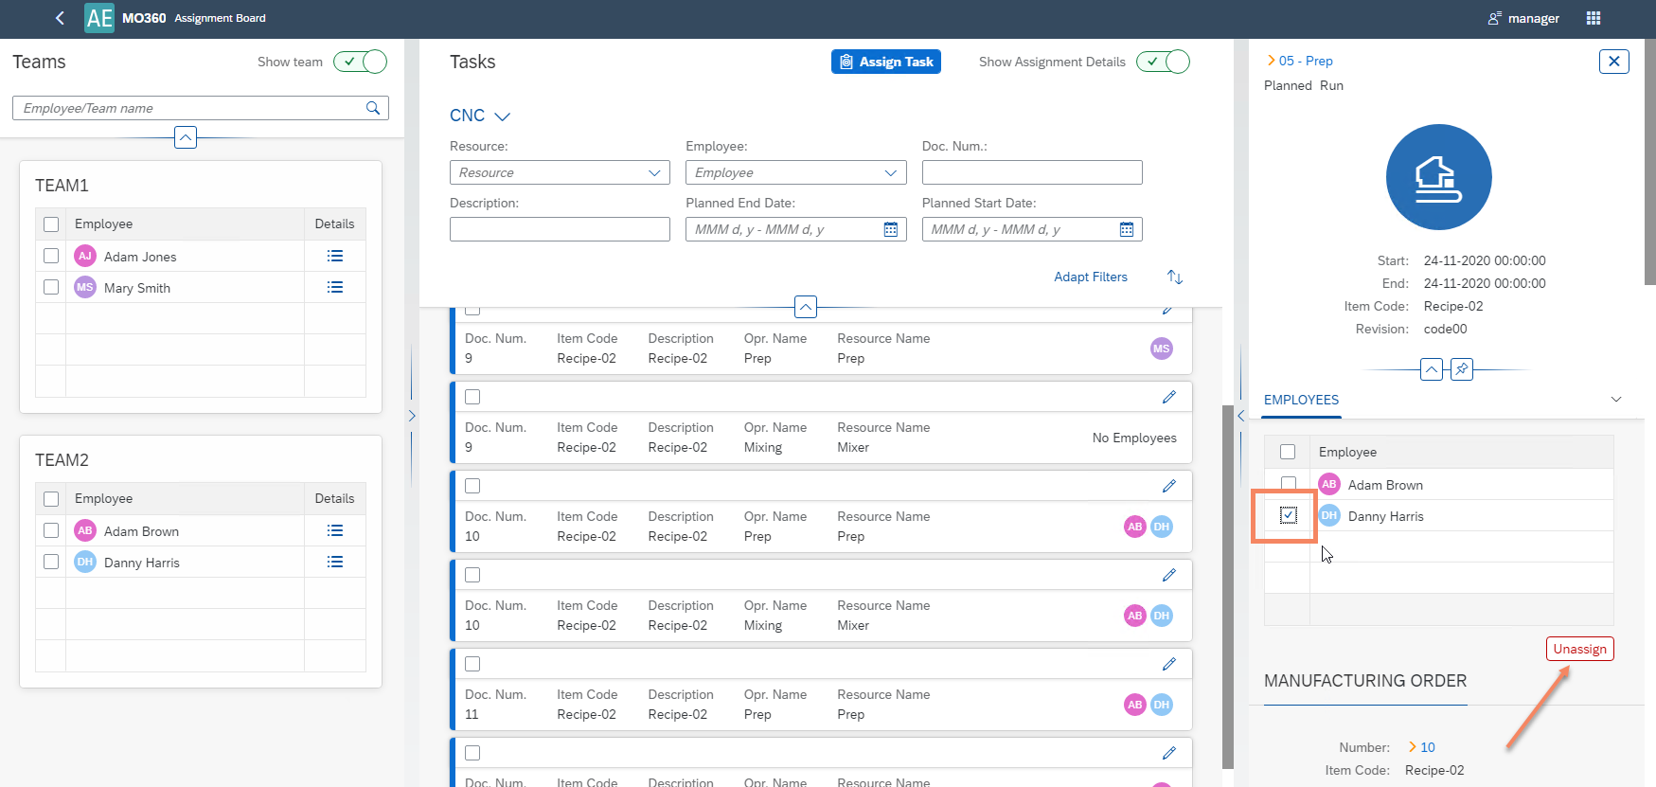Open details list icon for Adam Jones
1656x787 pixels.
click(x=334, y=257)
